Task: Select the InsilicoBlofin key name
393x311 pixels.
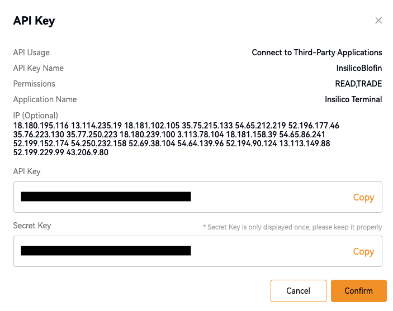Action: 356,68
